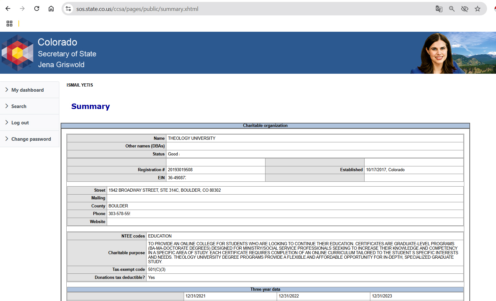Open the zoom magnifier icon
This screenshot has height=301, width=496.
coord(451,9)
